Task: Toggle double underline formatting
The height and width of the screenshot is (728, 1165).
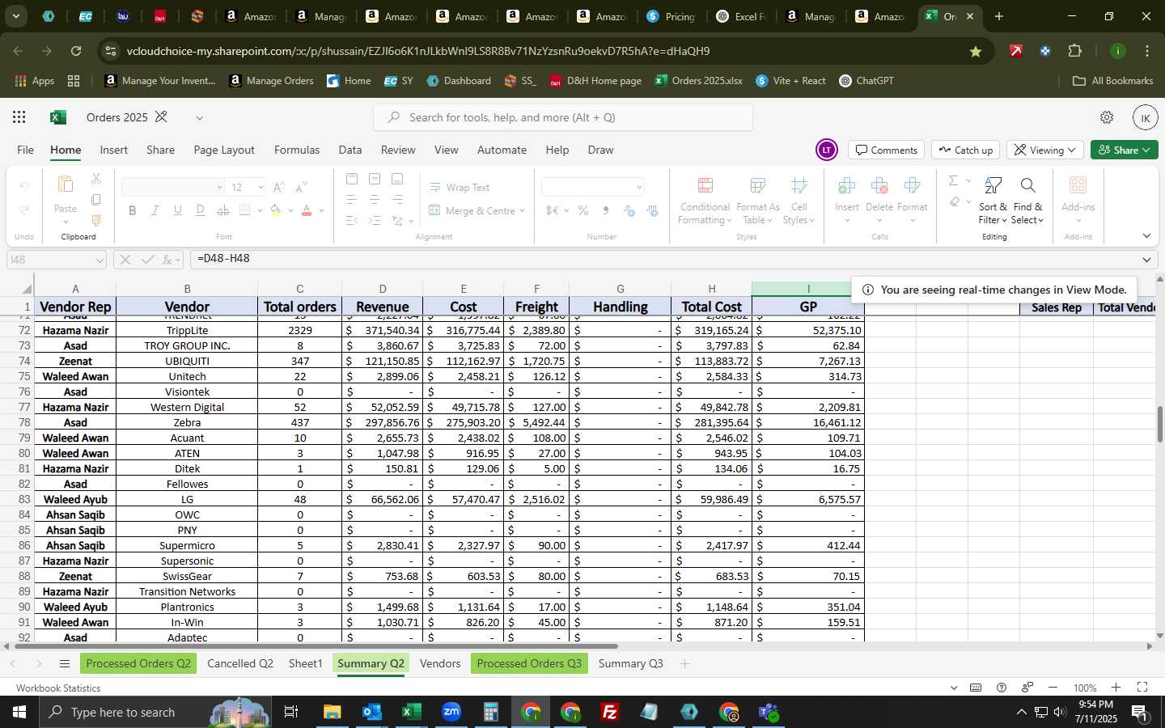Action: click(x=200, y=210)
